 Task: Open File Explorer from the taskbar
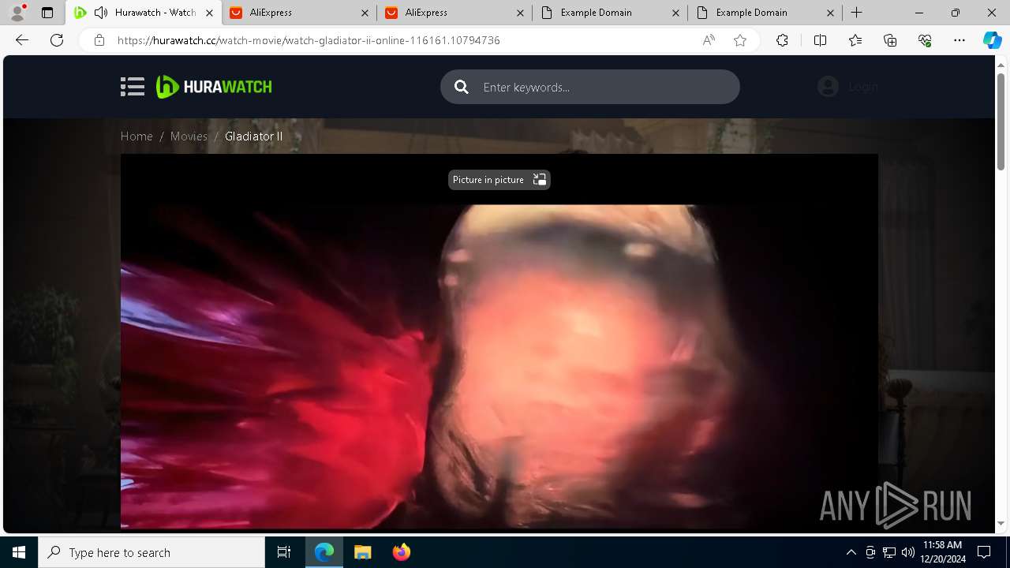tap(362, 552)
